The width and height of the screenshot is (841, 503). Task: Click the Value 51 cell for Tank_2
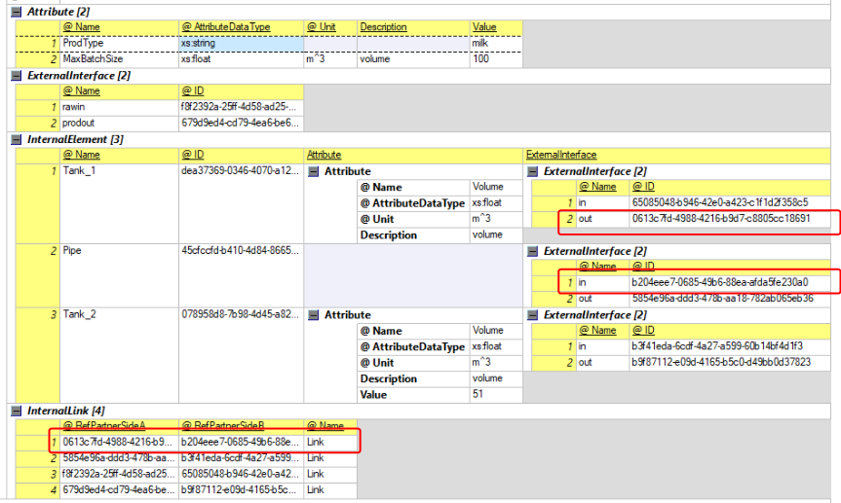(x=494, y=394)
